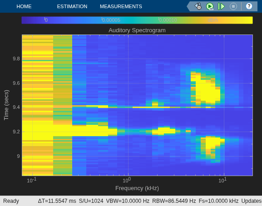Click the 9.6 time axis tick label
This screenshot has width=262, height=206.
(x=16, y=83)
